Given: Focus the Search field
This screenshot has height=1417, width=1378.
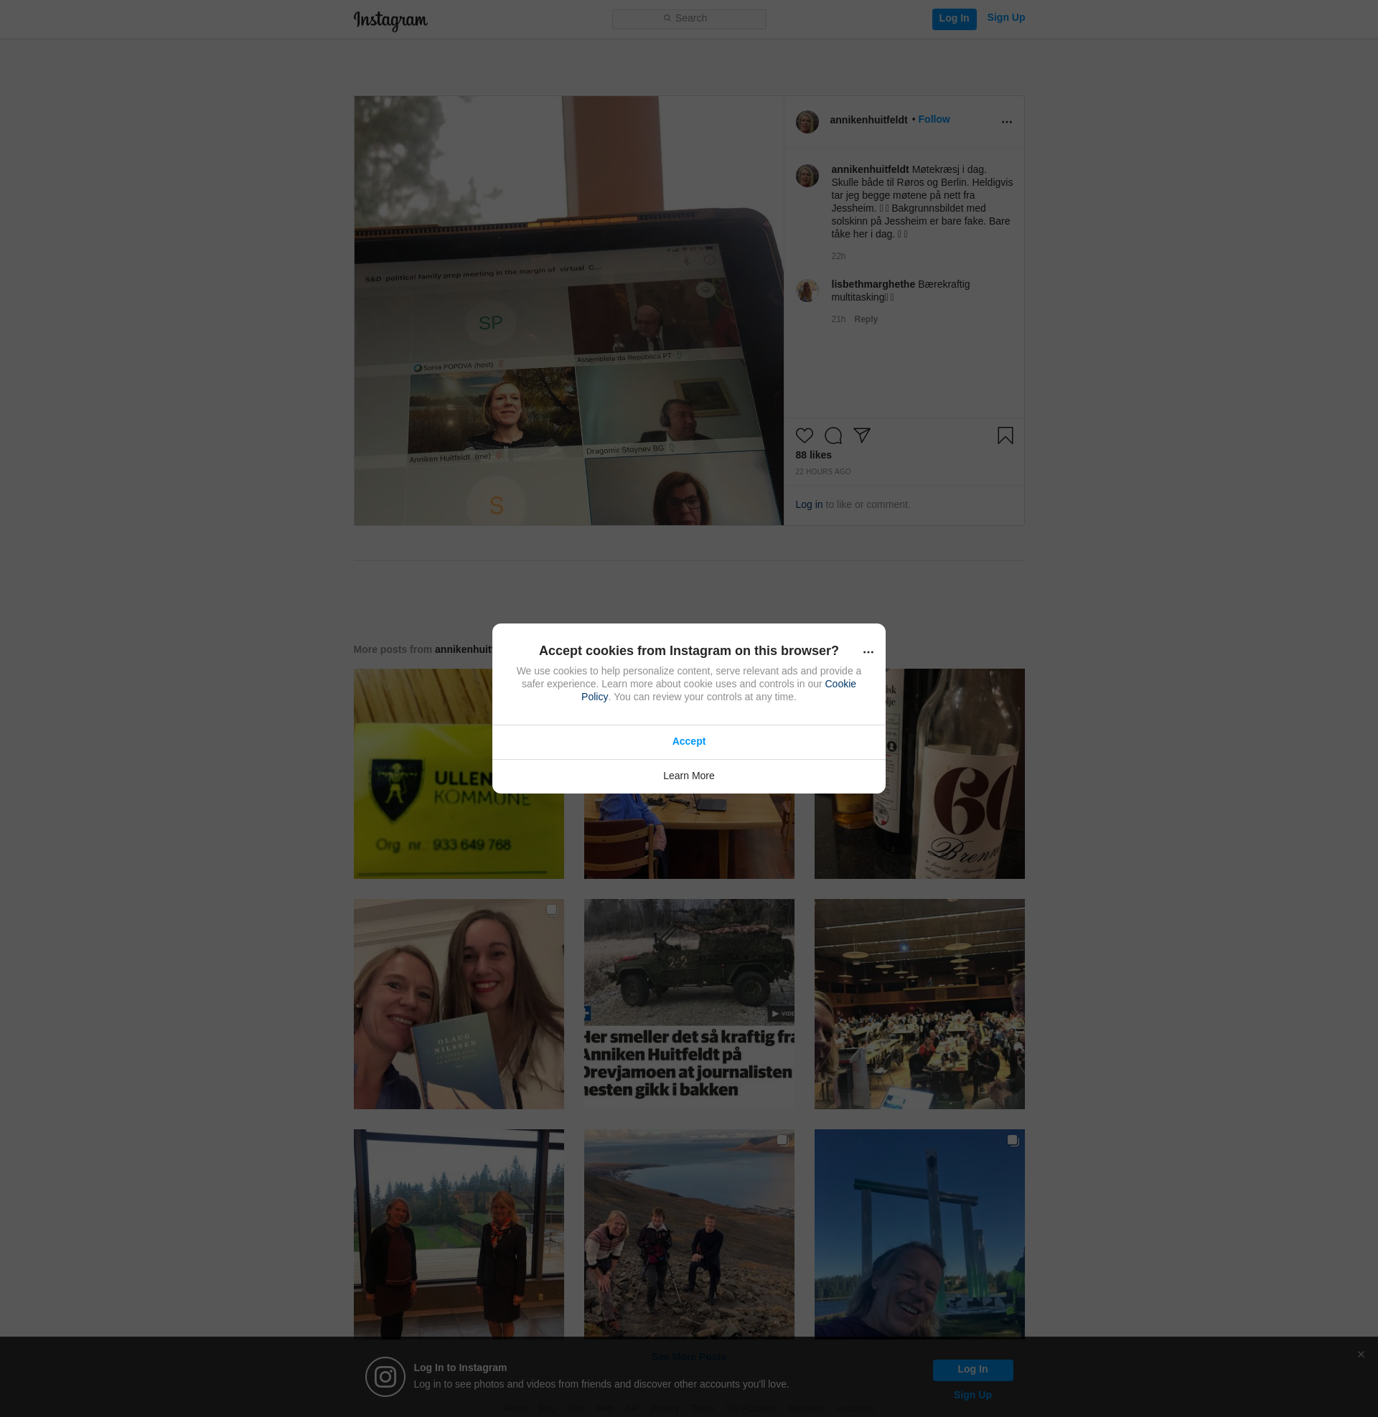Looking at the screenshot, I should 688,19.
